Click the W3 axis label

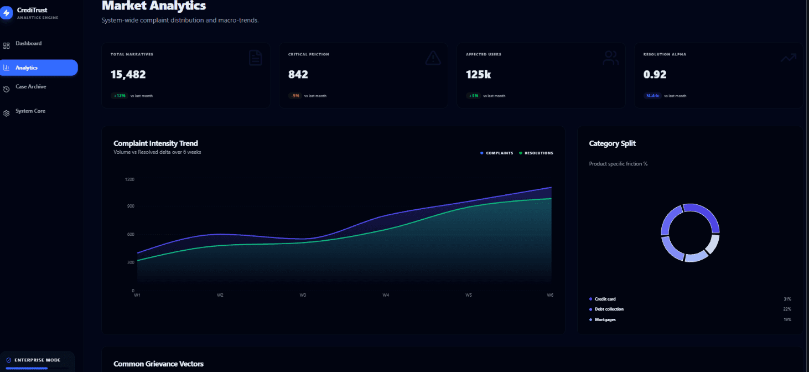tap(303, 295)
